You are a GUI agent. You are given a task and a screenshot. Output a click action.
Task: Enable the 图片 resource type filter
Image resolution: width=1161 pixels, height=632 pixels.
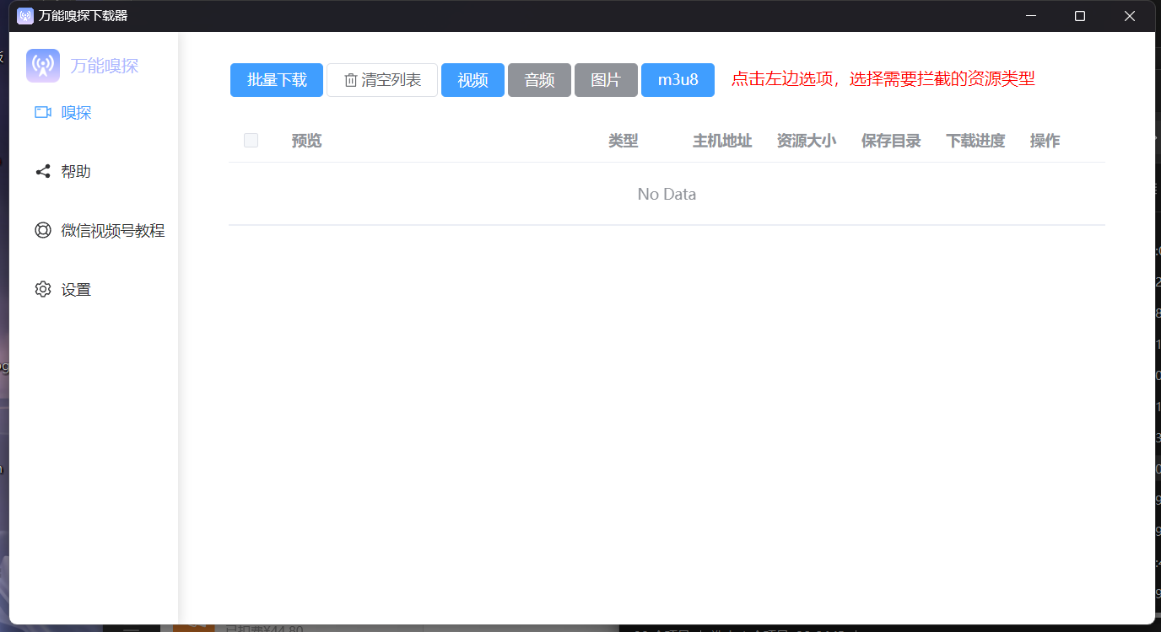coord(606,80)
